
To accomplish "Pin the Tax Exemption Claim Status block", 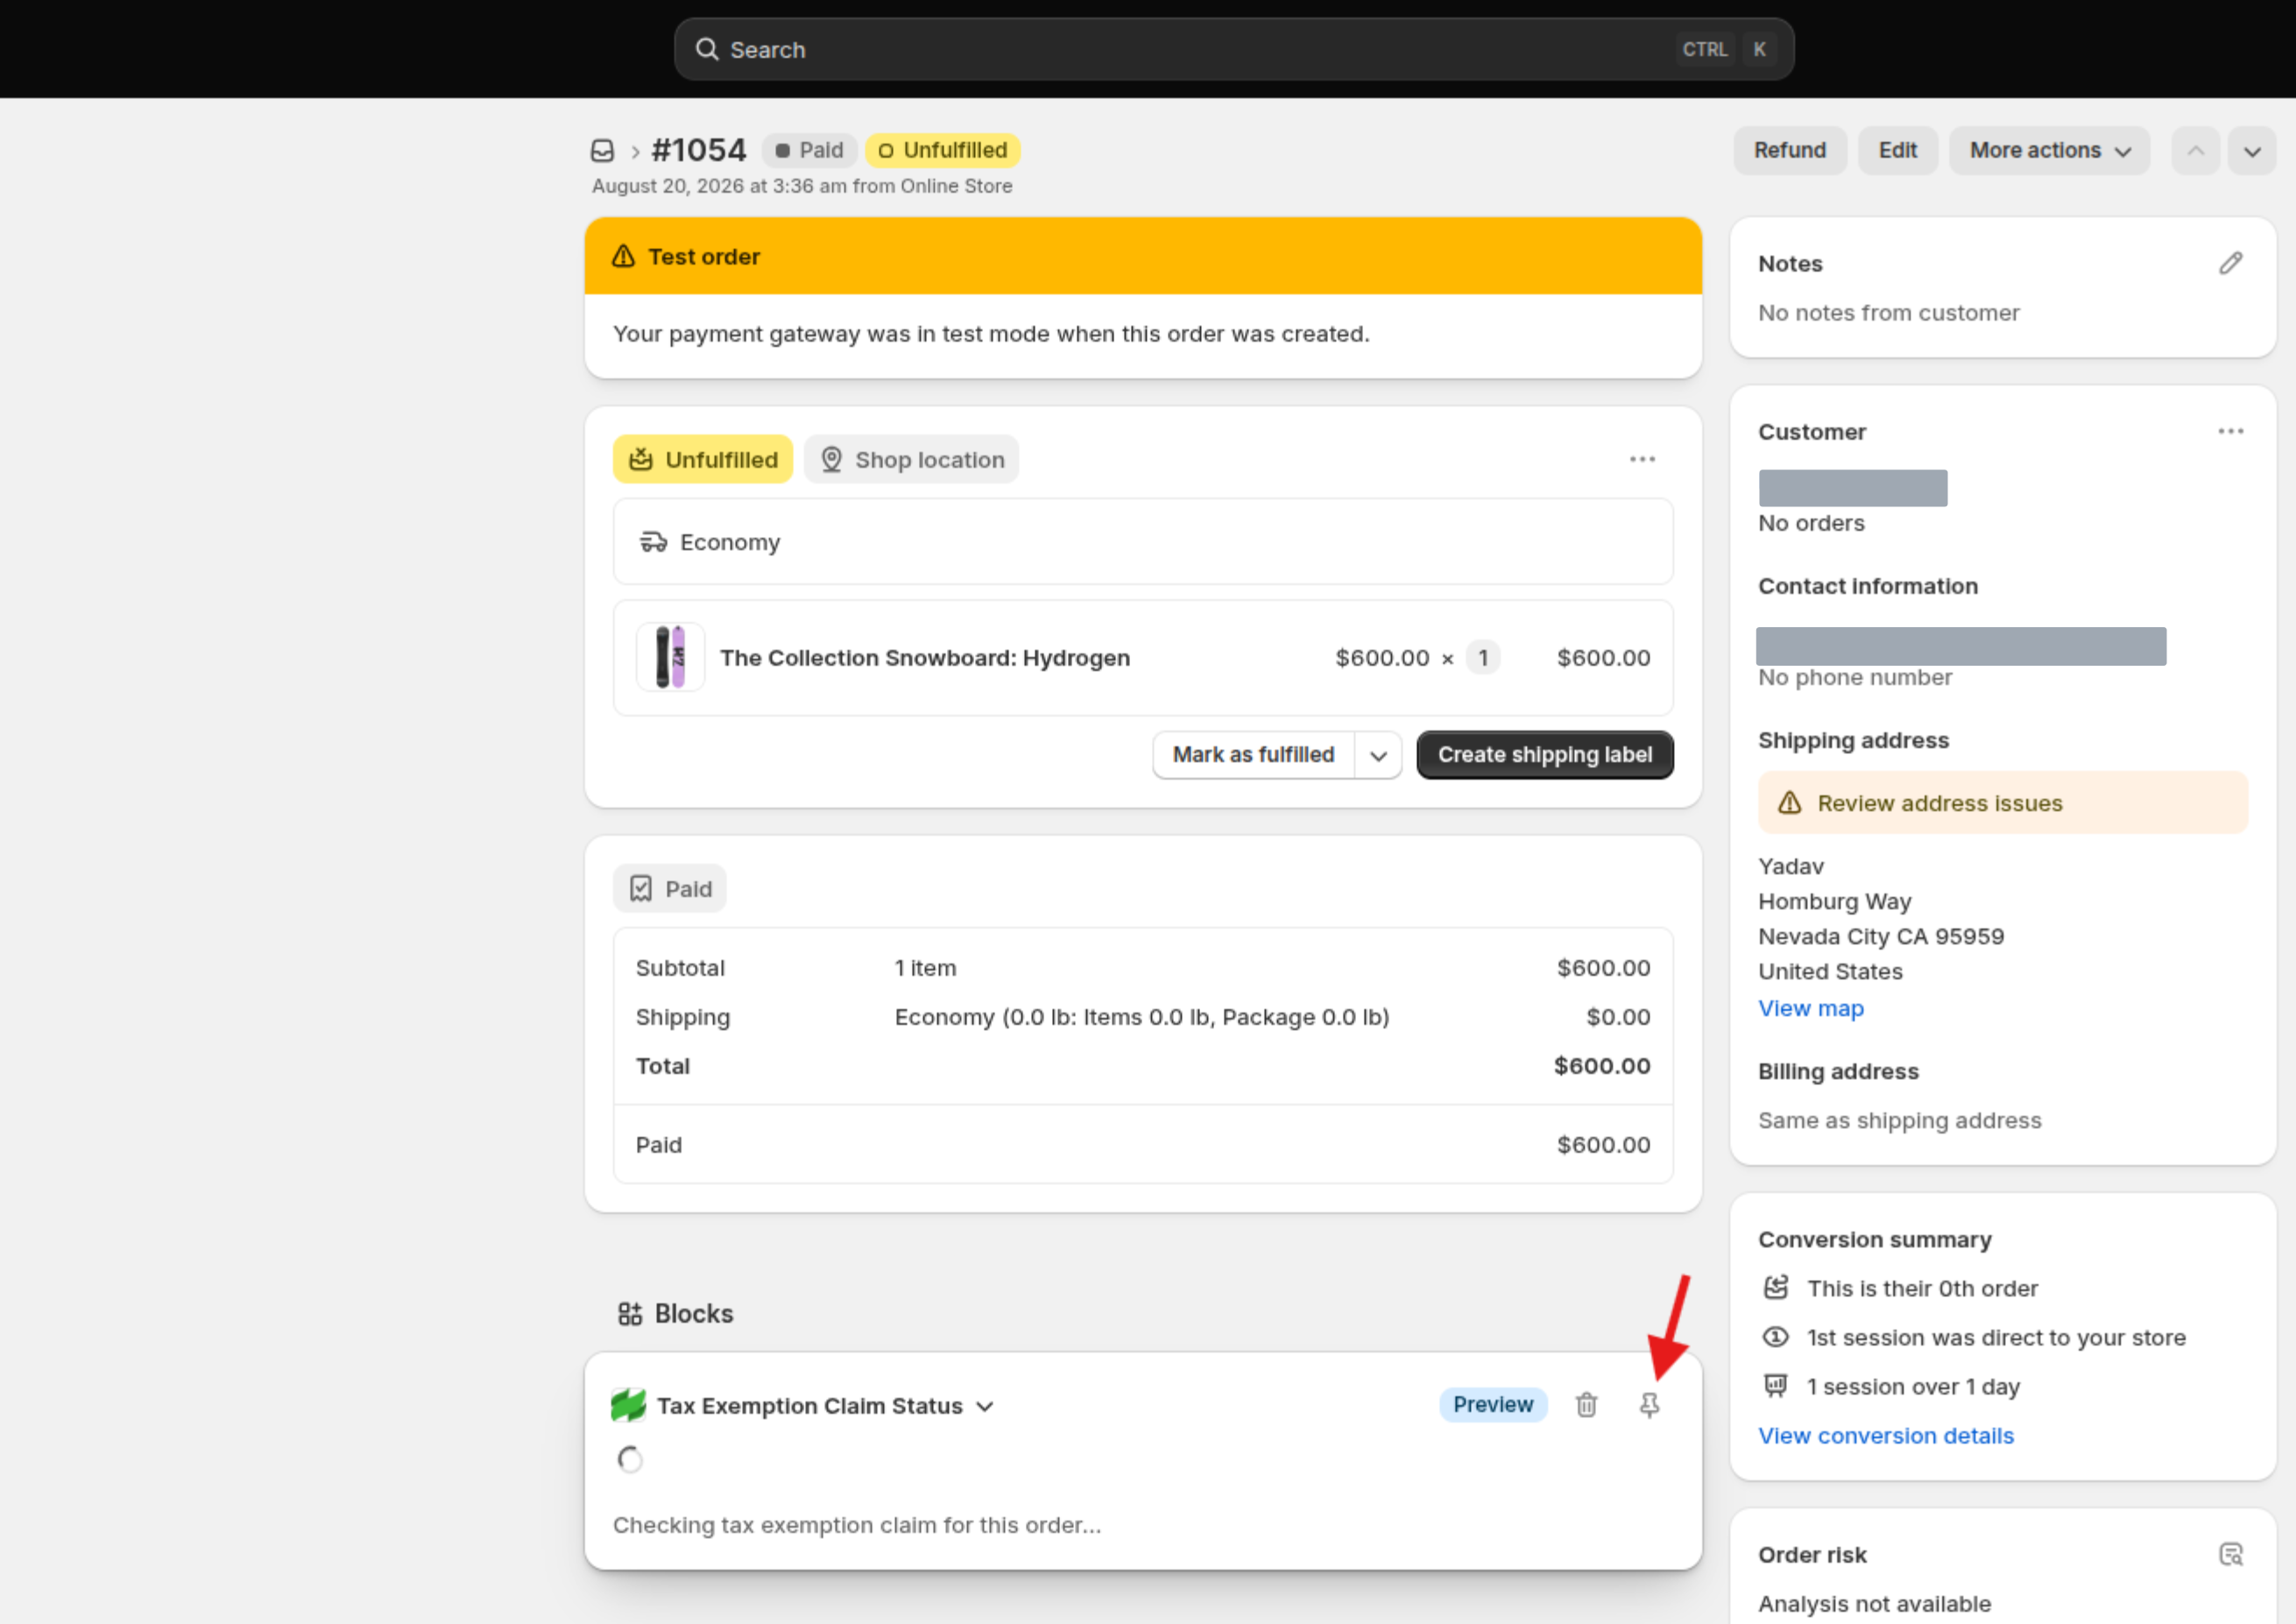I will click(1649, 1405).
